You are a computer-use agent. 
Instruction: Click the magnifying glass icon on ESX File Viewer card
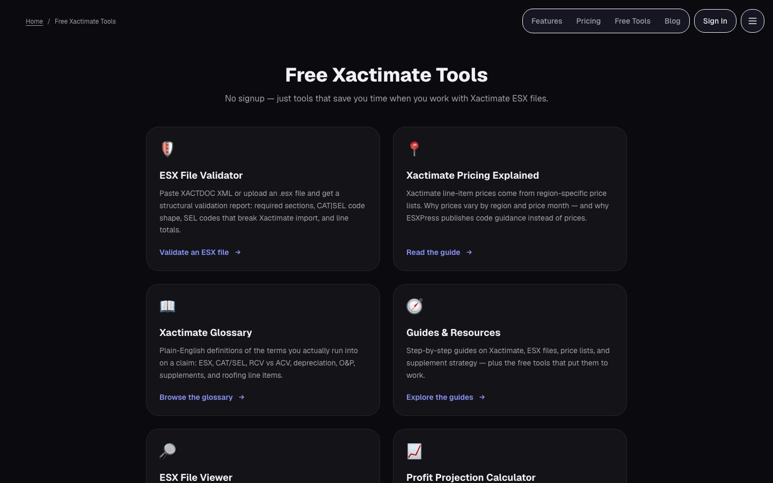point(167,451)
